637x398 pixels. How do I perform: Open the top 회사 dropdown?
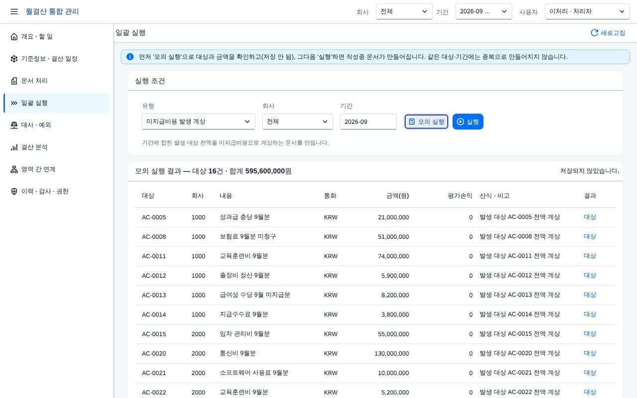pos(404,11)
